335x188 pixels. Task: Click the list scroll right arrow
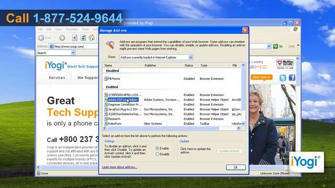point(239,128)
